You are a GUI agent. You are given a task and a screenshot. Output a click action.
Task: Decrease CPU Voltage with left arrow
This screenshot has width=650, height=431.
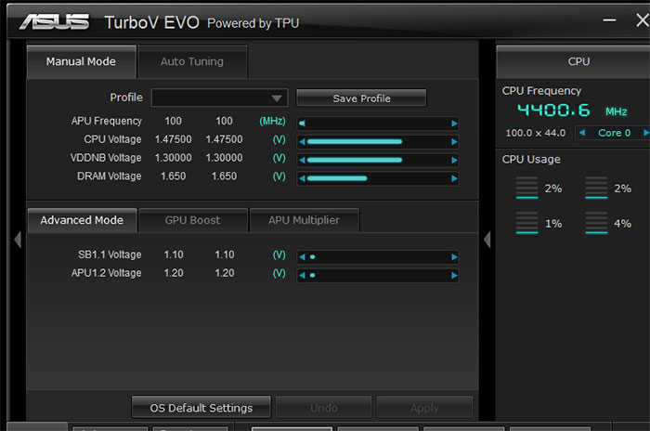pyautogui.click(x=302, y=142)
